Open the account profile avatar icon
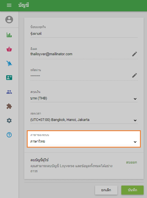147x198 pixels. pyautogui.click(x=9, y=20)
